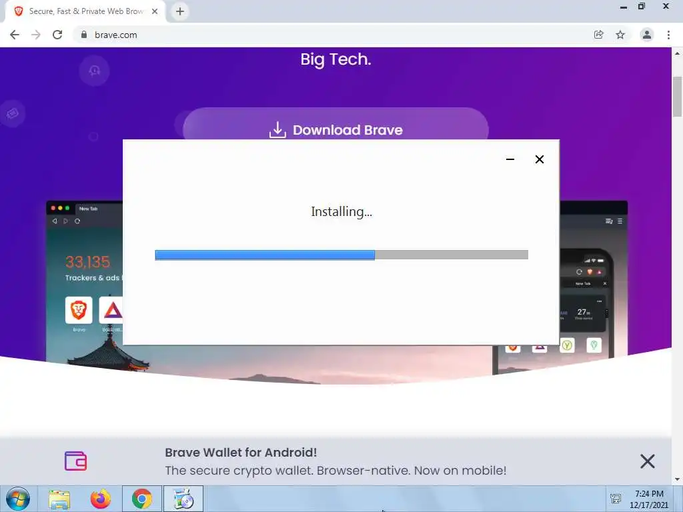Open the clock showing 7:24 PM

click(x=649, y=499)
